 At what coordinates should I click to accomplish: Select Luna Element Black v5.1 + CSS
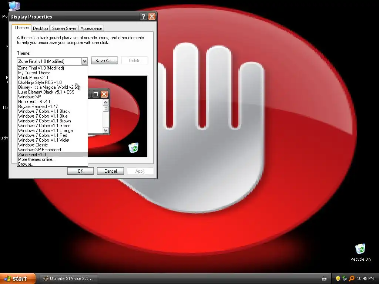(x=53, y=92)
